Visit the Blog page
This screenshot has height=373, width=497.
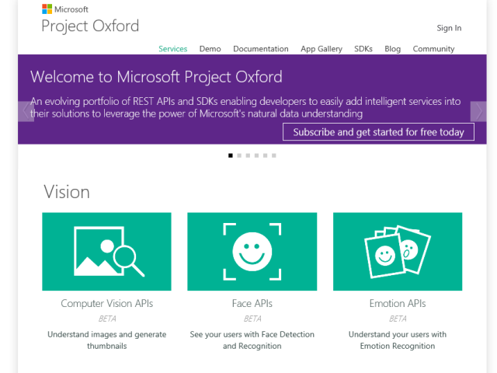point(392,48)
